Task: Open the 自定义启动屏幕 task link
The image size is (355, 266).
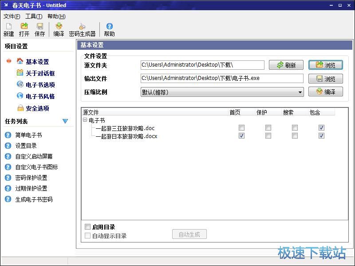Action: tap(34, 156)
